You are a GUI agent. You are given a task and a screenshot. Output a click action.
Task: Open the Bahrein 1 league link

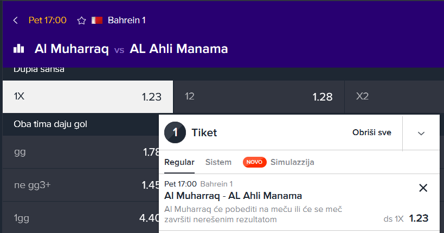click(x=126, y=21)
